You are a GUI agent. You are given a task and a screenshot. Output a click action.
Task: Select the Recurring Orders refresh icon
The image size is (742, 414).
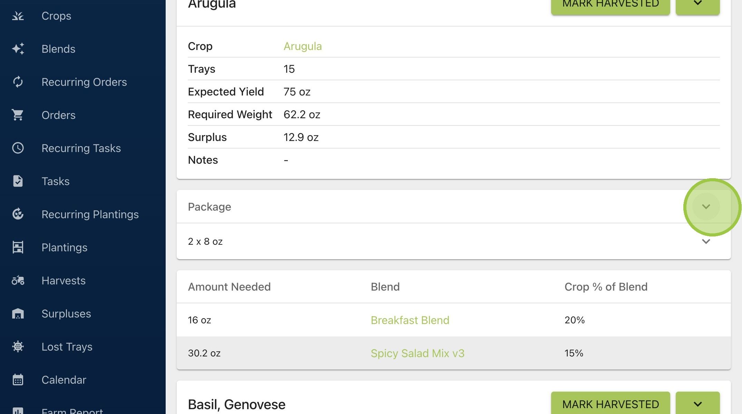pos(18,82)
